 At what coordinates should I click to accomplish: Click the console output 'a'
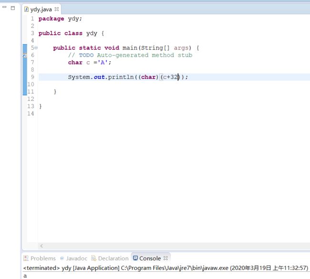coord(25,276)
